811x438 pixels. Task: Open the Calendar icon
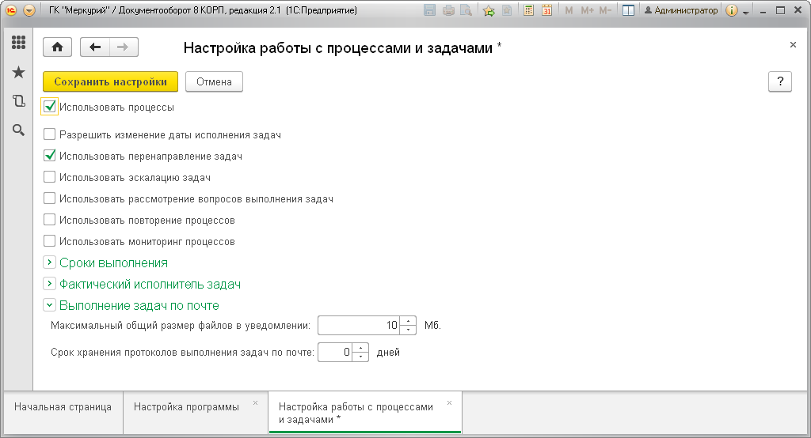[546, 10]
